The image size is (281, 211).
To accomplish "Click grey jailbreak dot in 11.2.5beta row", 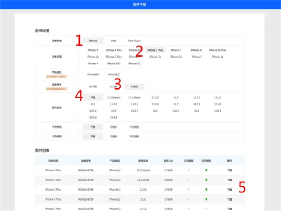I will point(188,180).
